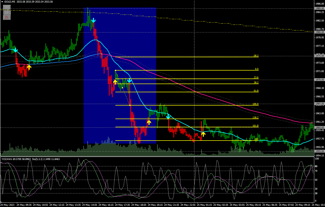Screen dimensions: 325x207
Task: Select the leftmost yellow up arrow
Action: (x=29, y=67)
